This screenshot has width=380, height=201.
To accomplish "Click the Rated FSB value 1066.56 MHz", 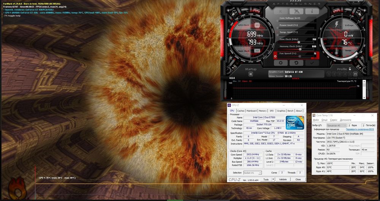I will [x=253, y=165].
